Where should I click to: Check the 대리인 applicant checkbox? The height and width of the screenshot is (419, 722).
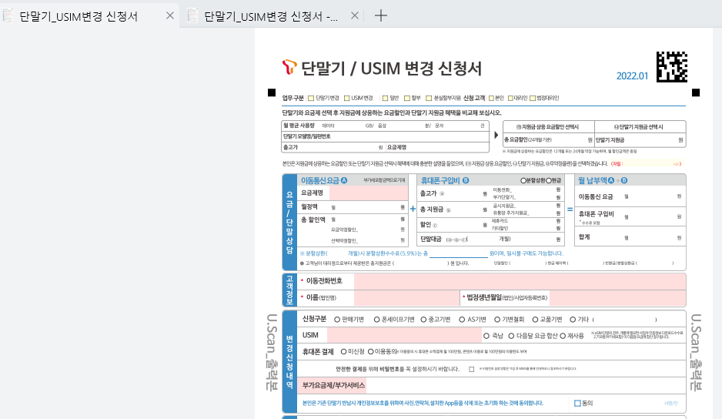coord(510,98)
